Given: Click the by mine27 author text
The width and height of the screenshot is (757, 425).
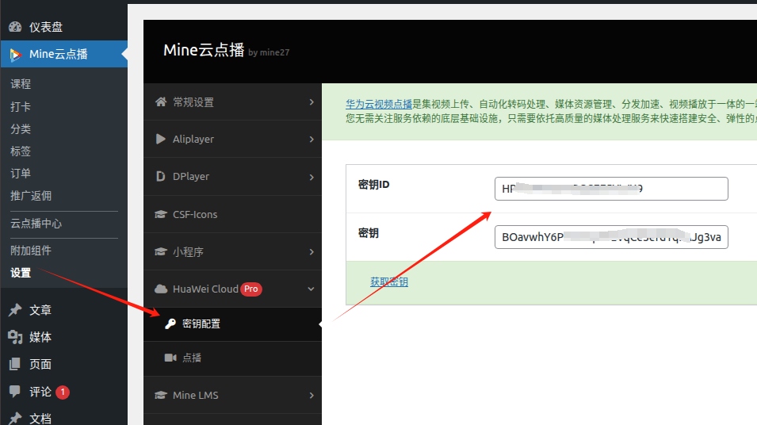Looking at the screenshot, I should (x=269, y=52).
